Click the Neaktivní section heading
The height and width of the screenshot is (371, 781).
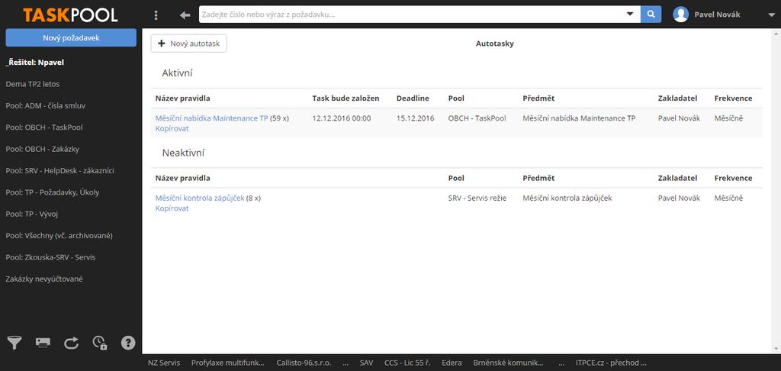[183, 153]
